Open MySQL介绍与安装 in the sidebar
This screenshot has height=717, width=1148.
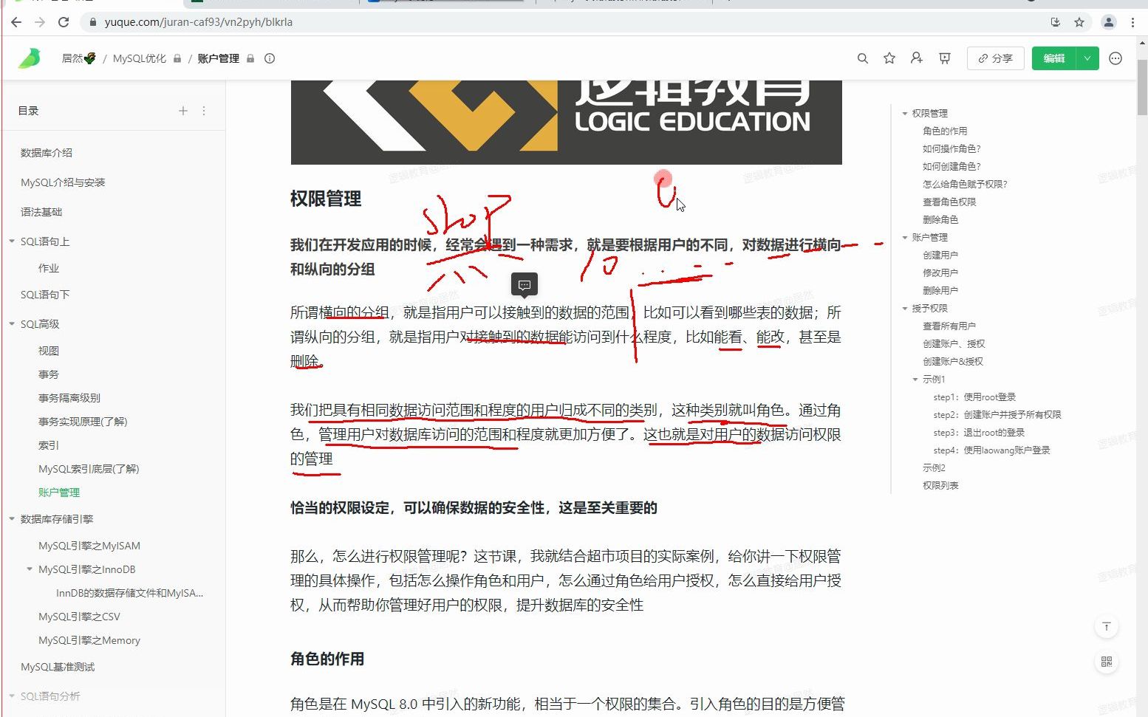(x=63, y=182)
